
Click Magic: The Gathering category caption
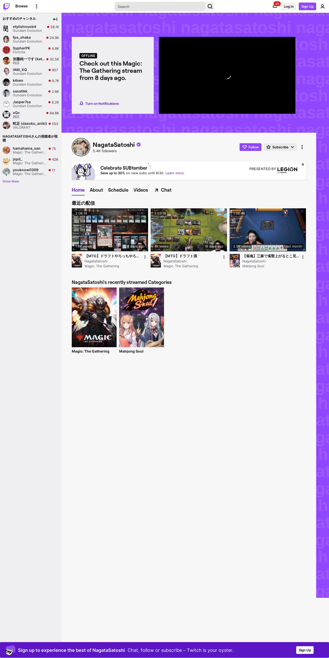coord(90,351)
